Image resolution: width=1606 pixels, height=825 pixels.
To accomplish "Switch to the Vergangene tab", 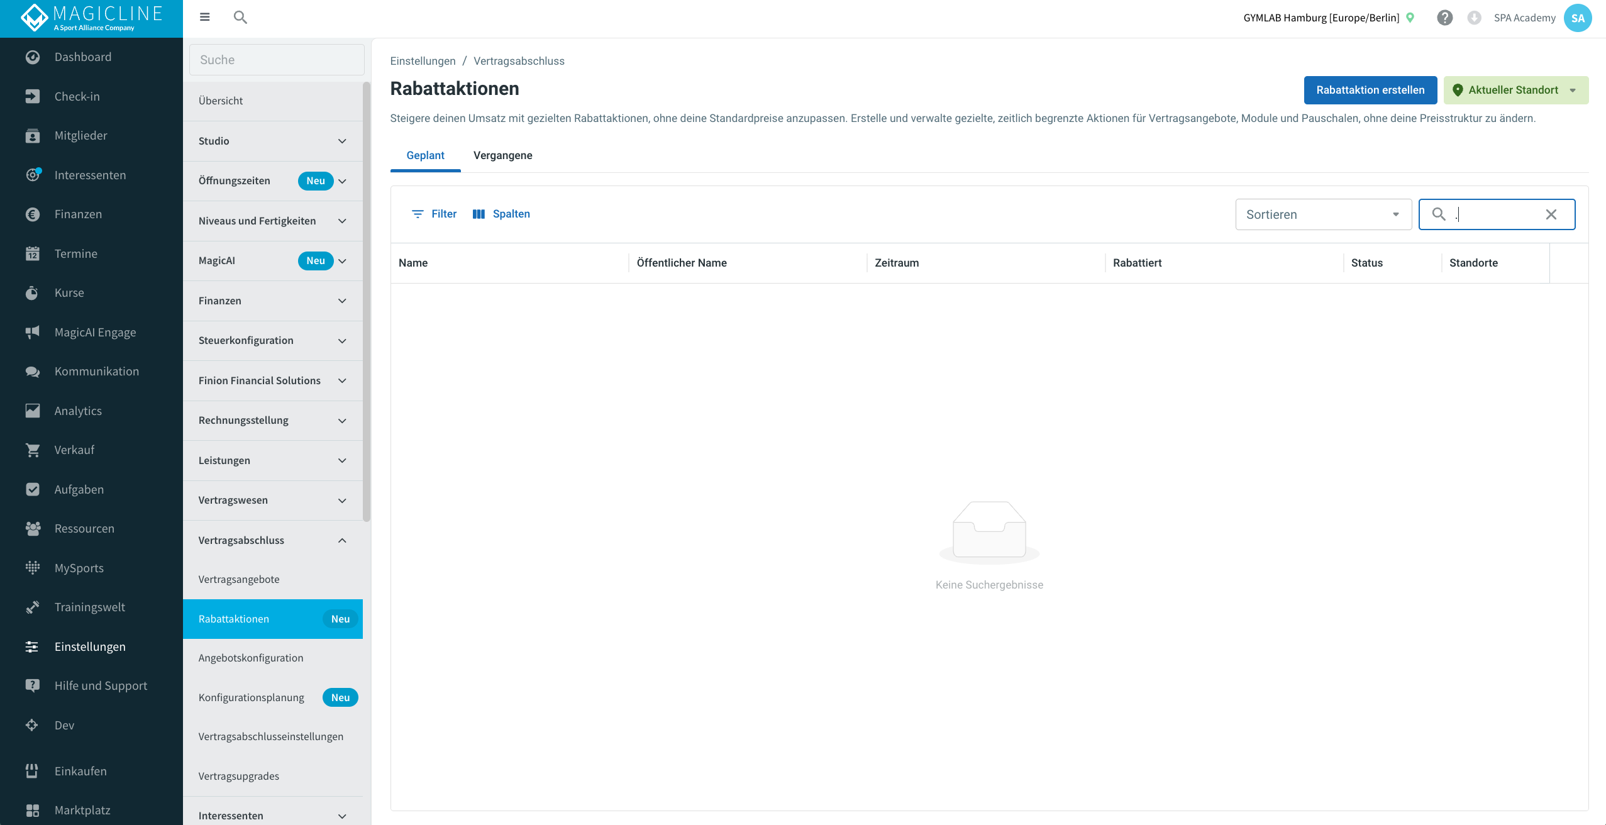I will [502, 155].
